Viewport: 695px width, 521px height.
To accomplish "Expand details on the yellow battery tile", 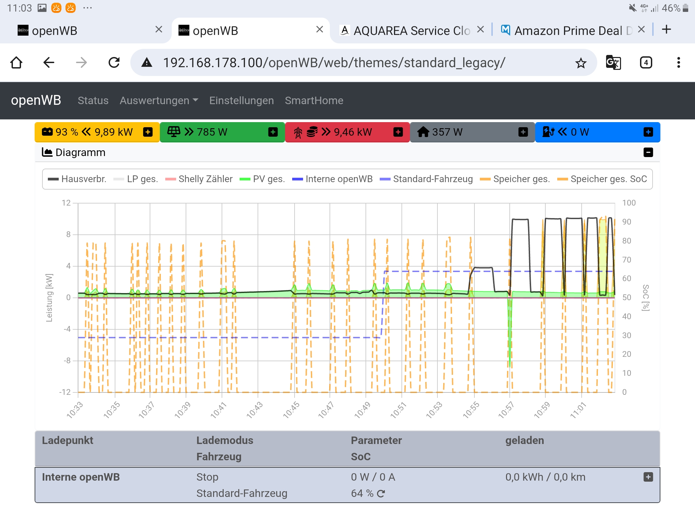I will point(147,132).
